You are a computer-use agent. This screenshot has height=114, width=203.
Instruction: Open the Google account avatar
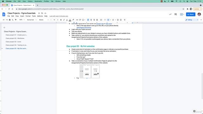[199, 14]
